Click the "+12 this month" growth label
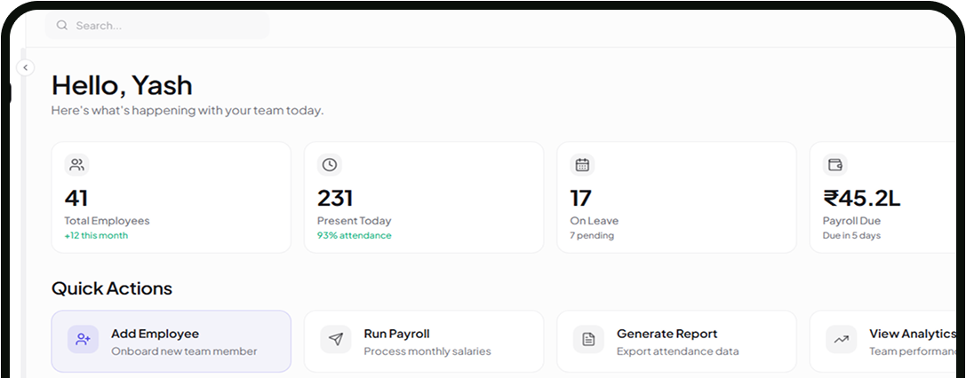This screenshot has height=378, width=966. (96, 235)
